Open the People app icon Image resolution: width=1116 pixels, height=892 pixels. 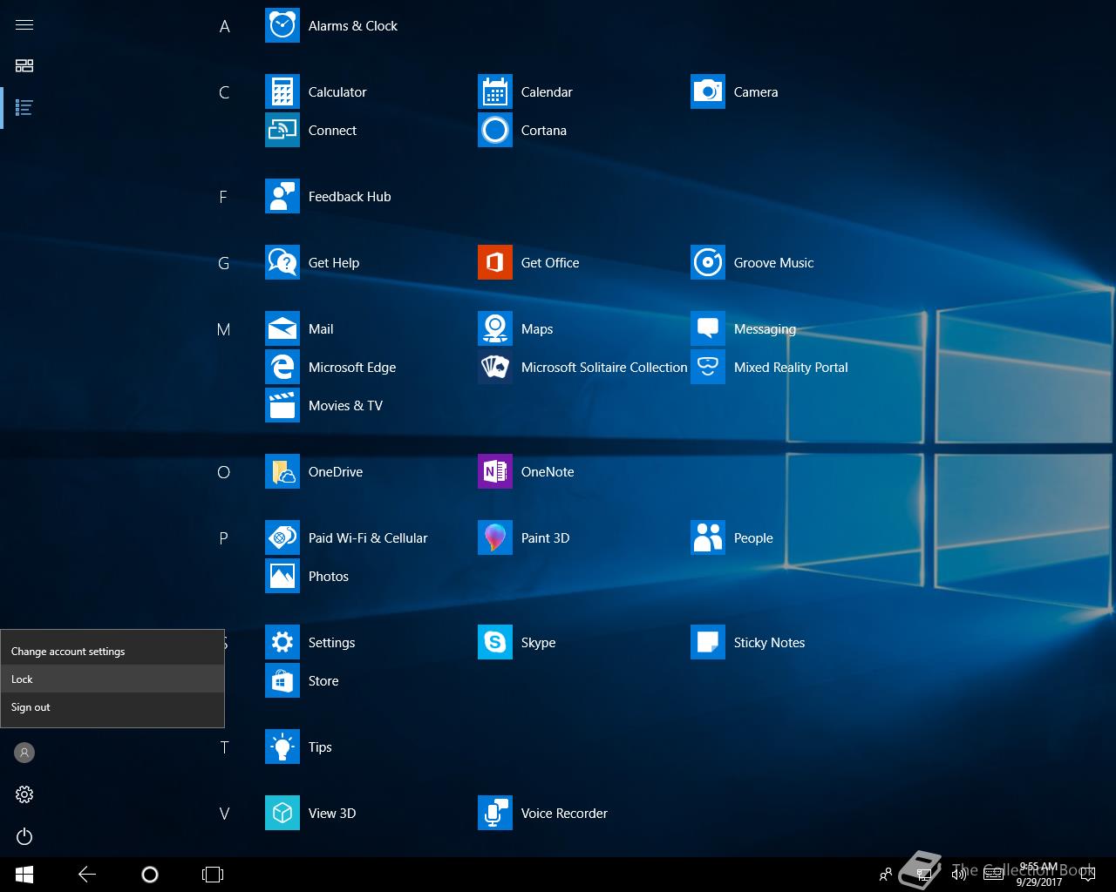pyautogui.click(x=708, y=537)
